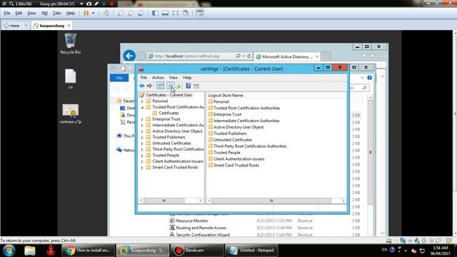Viewport: 457px width, 257px height.
Task: Click the pause button in VMware toolbar
Action: [86, 13]
